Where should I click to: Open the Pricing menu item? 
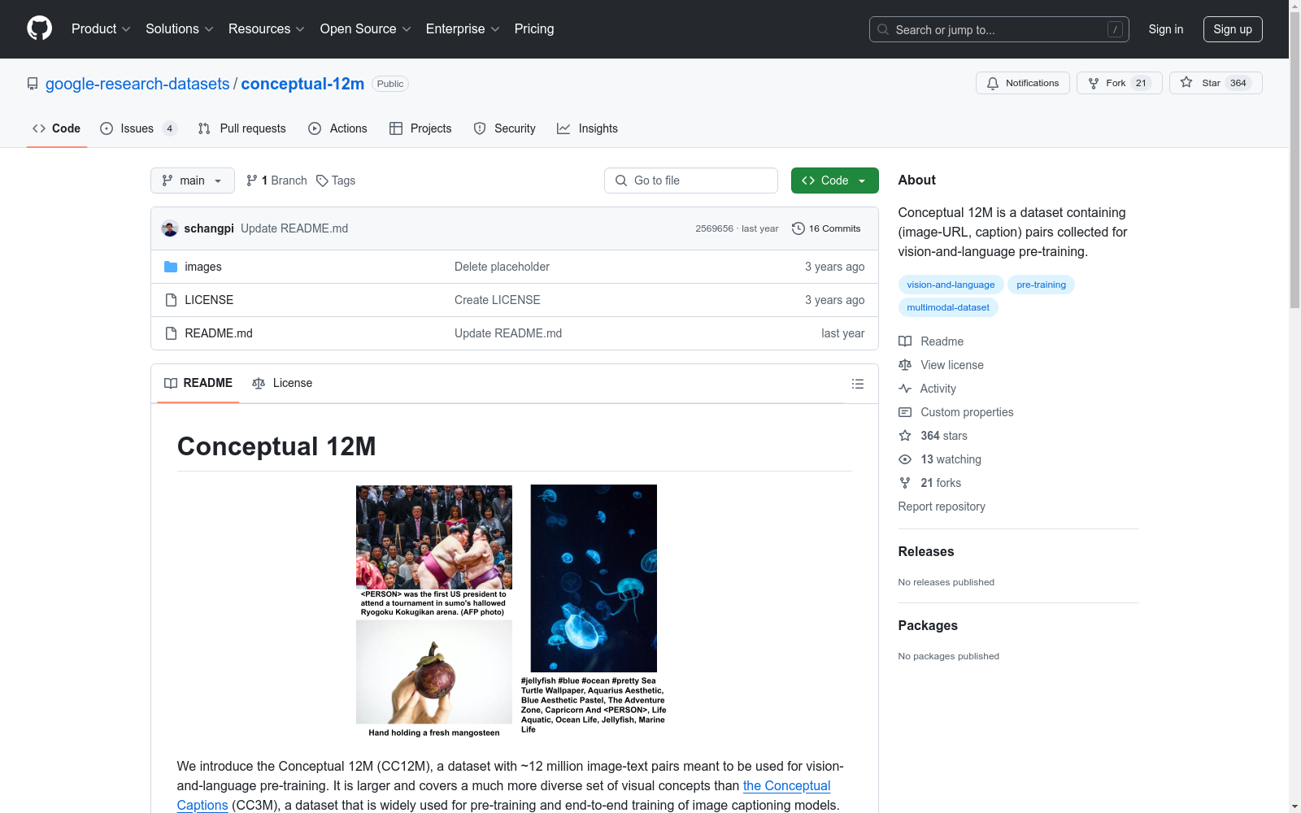click(x=534, y=29)
